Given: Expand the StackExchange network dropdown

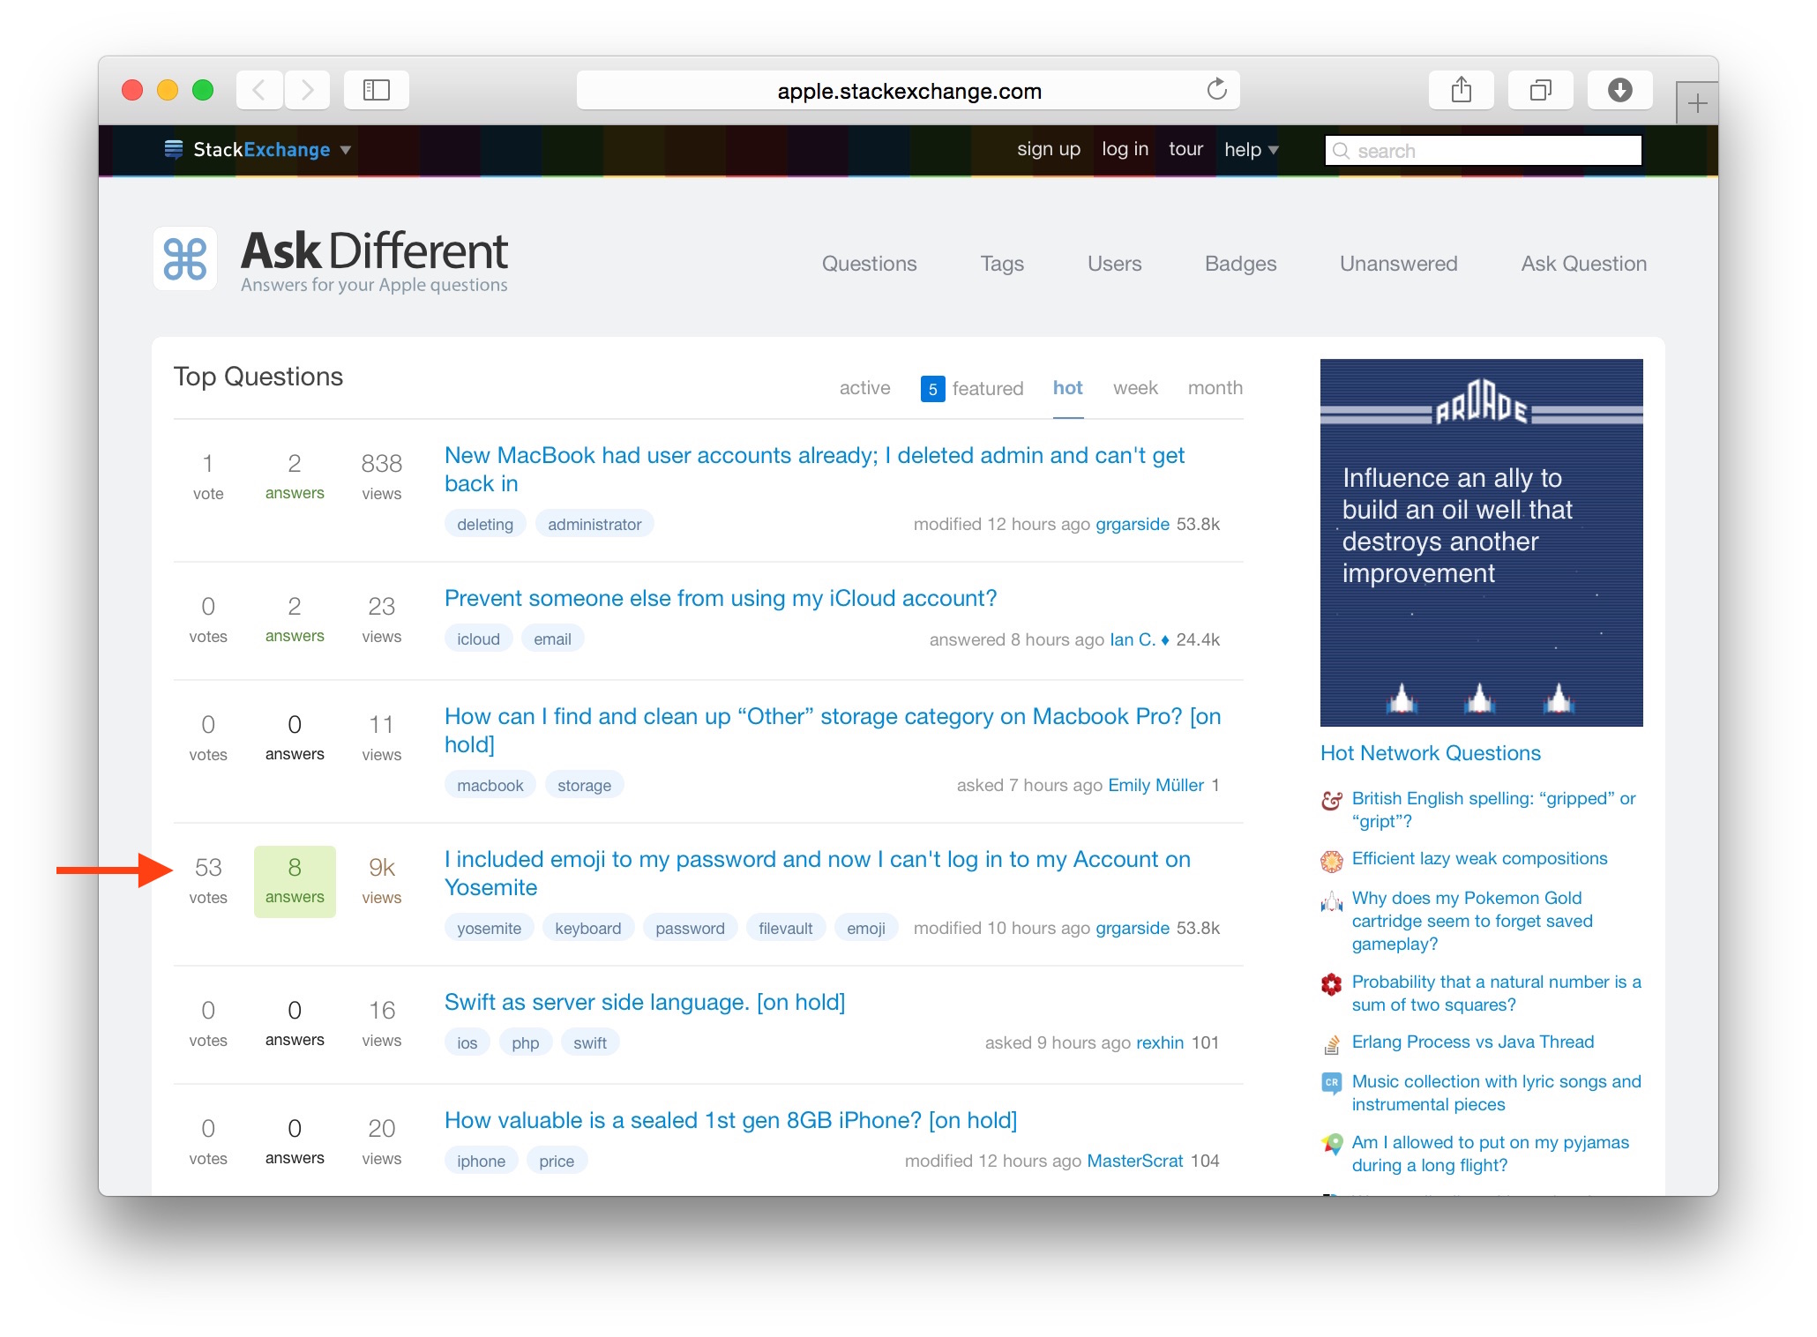Looking at the screenshot, I should point(346,150).
